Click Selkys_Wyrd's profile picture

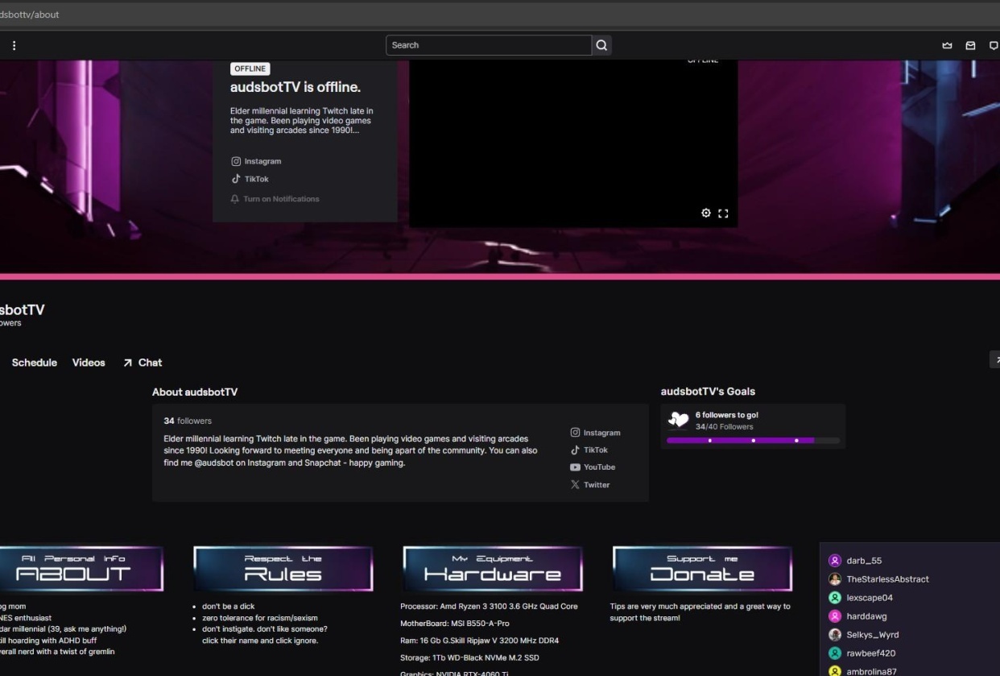point(835,635)
